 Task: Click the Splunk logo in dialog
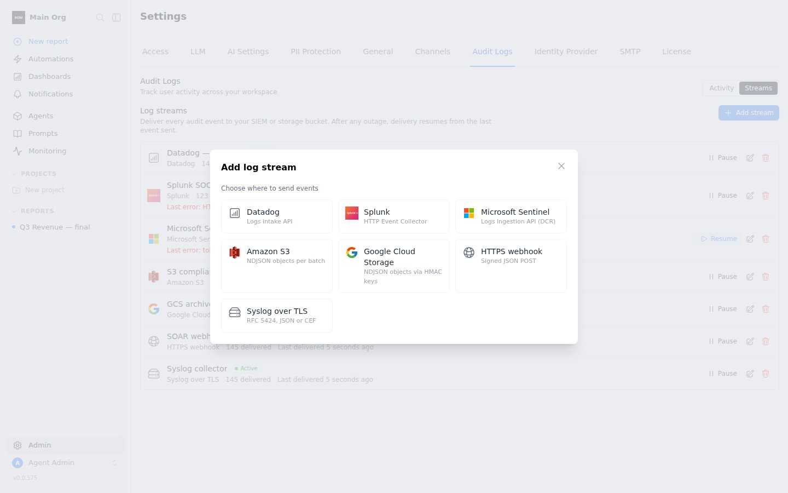pyautogui.click(x=352, y=213)
